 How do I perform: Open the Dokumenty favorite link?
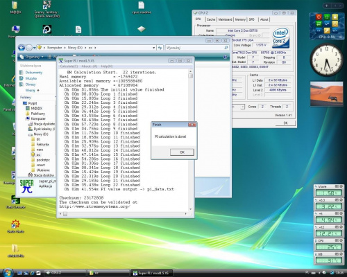pos(34,73)
